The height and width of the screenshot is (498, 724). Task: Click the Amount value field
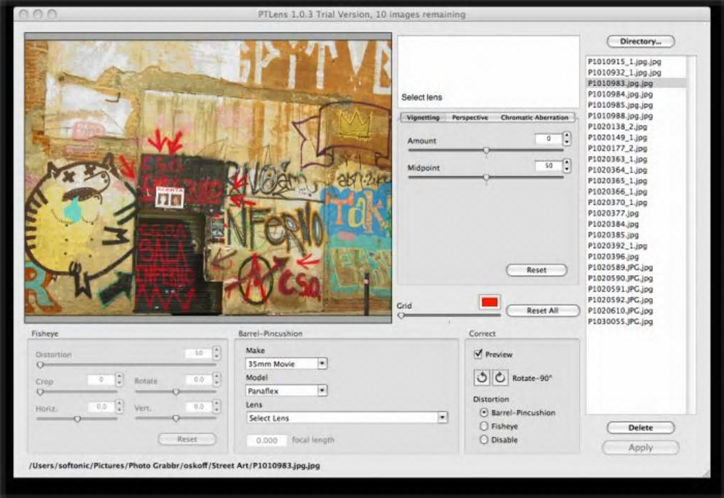pos(548,139)
